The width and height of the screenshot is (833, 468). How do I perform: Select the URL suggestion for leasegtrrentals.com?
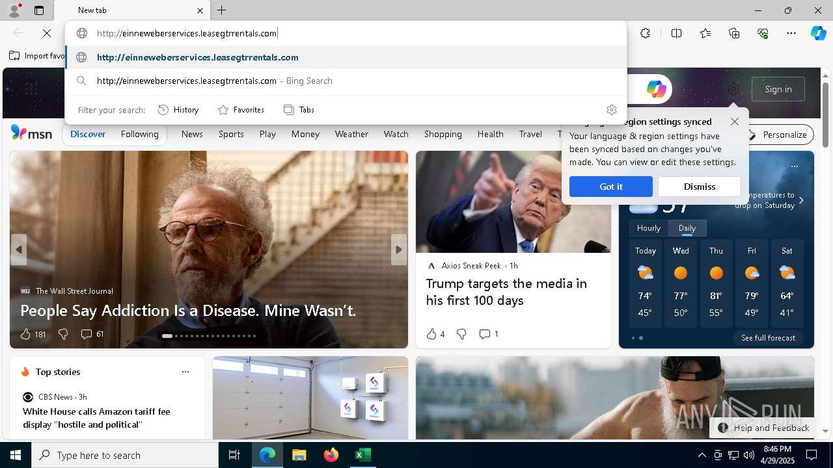point(346,57)
